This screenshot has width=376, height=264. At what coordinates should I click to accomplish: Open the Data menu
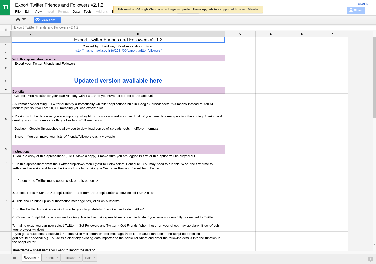pyautogui.click(x=76, y=11)
